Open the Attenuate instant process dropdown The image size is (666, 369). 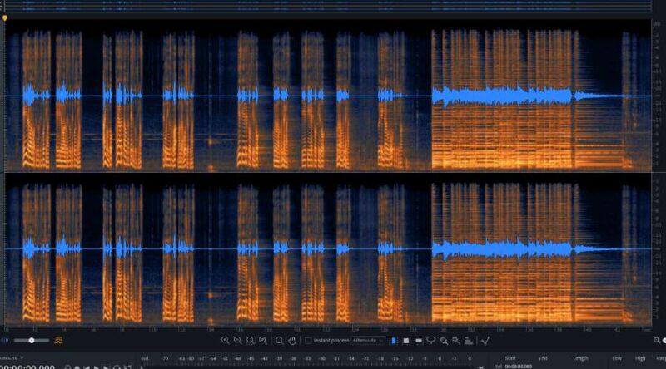[x=367, y=341]
